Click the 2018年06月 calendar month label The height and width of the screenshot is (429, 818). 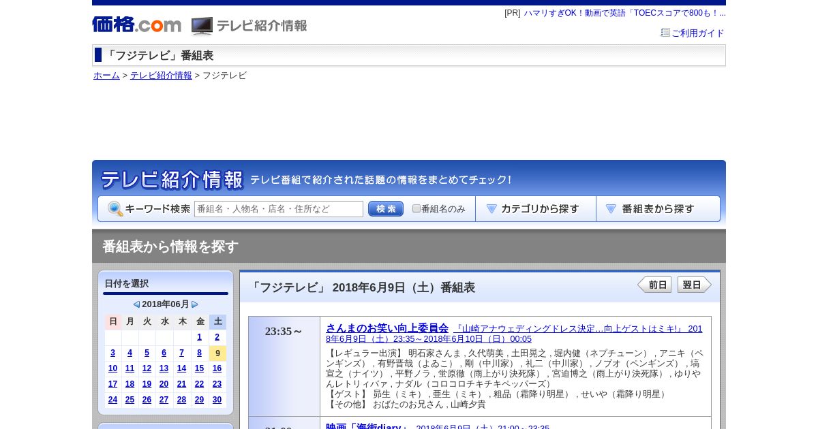(166, 304)
